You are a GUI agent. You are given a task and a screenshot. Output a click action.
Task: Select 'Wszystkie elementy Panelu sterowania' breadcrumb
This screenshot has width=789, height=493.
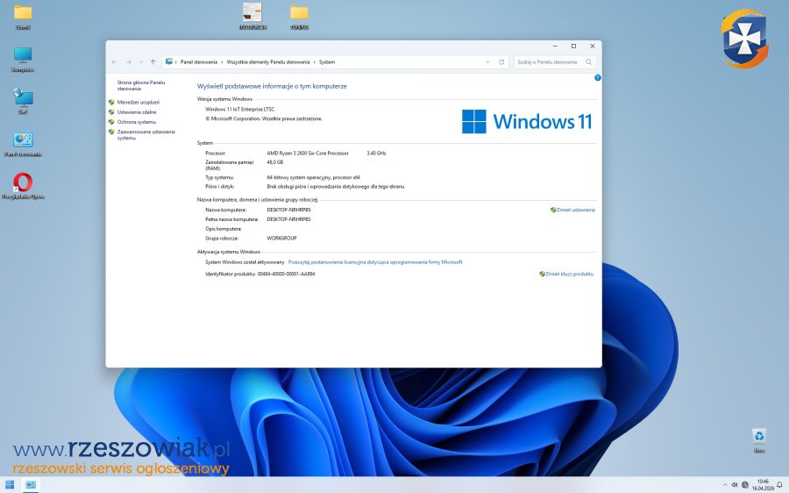[x=267, y=62]
